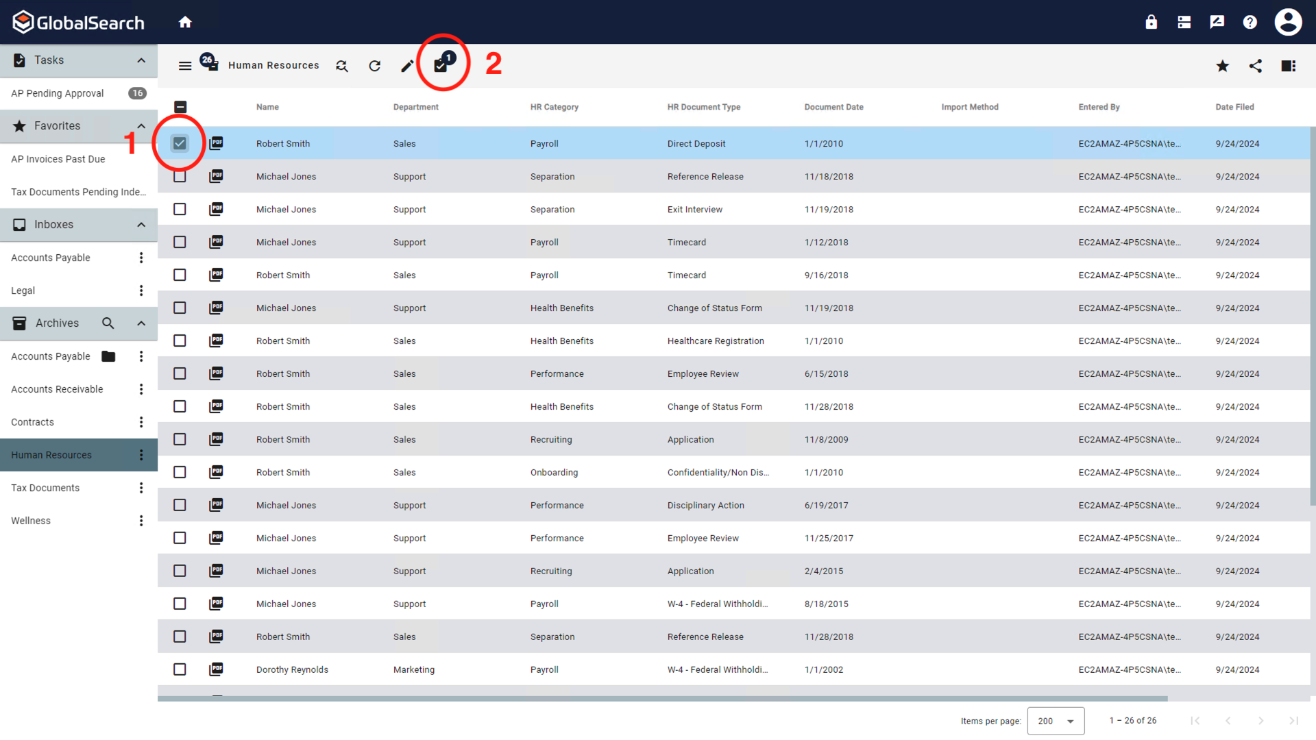Collapse the Favorites section
This screenshot has height=740, width=1316.
[x=141, y=126]
